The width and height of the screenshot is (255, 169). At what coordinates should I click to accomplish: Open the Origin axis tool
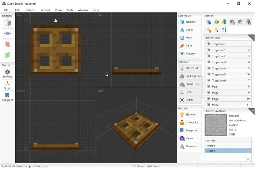(7, 85)
